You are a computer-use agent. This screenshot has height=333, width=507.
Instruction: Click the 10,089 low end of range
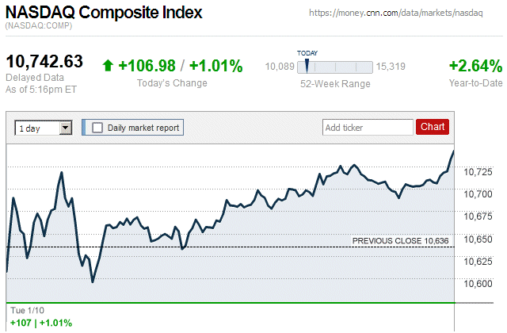[280, 67]
